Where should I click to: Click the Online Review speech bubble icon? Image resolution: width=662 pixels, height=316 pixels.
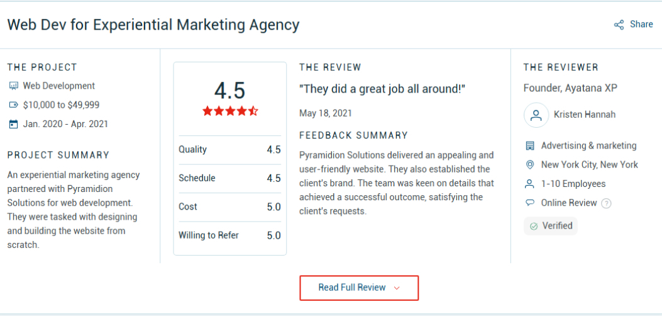click(529, 203)
